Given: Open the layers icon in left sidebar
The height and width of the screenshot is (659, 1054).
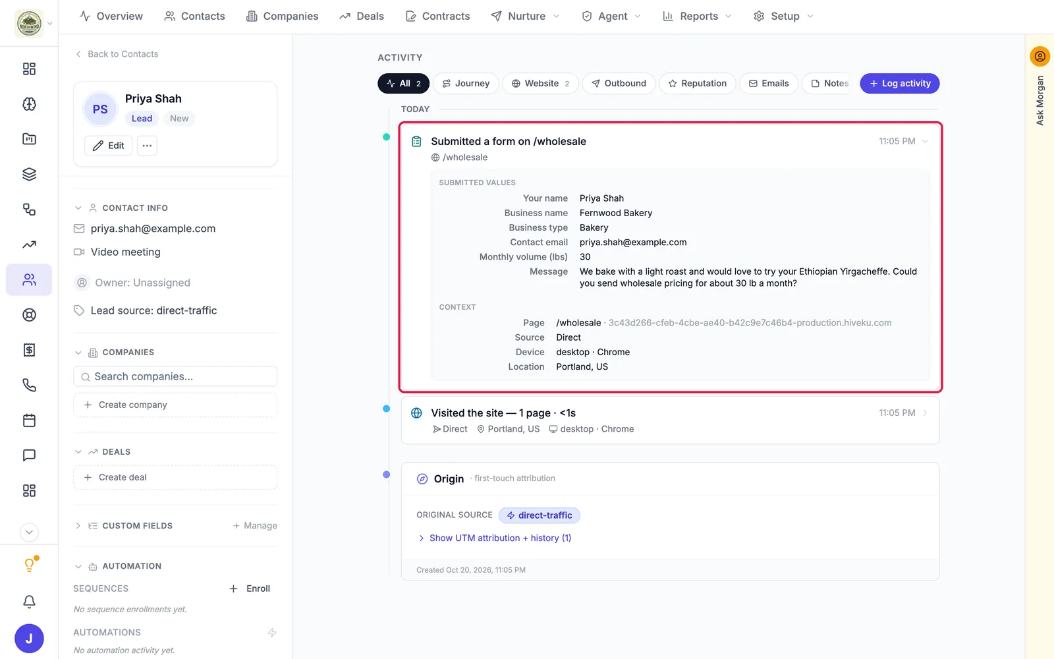Looking at the screenshot, I should point(29,175).
